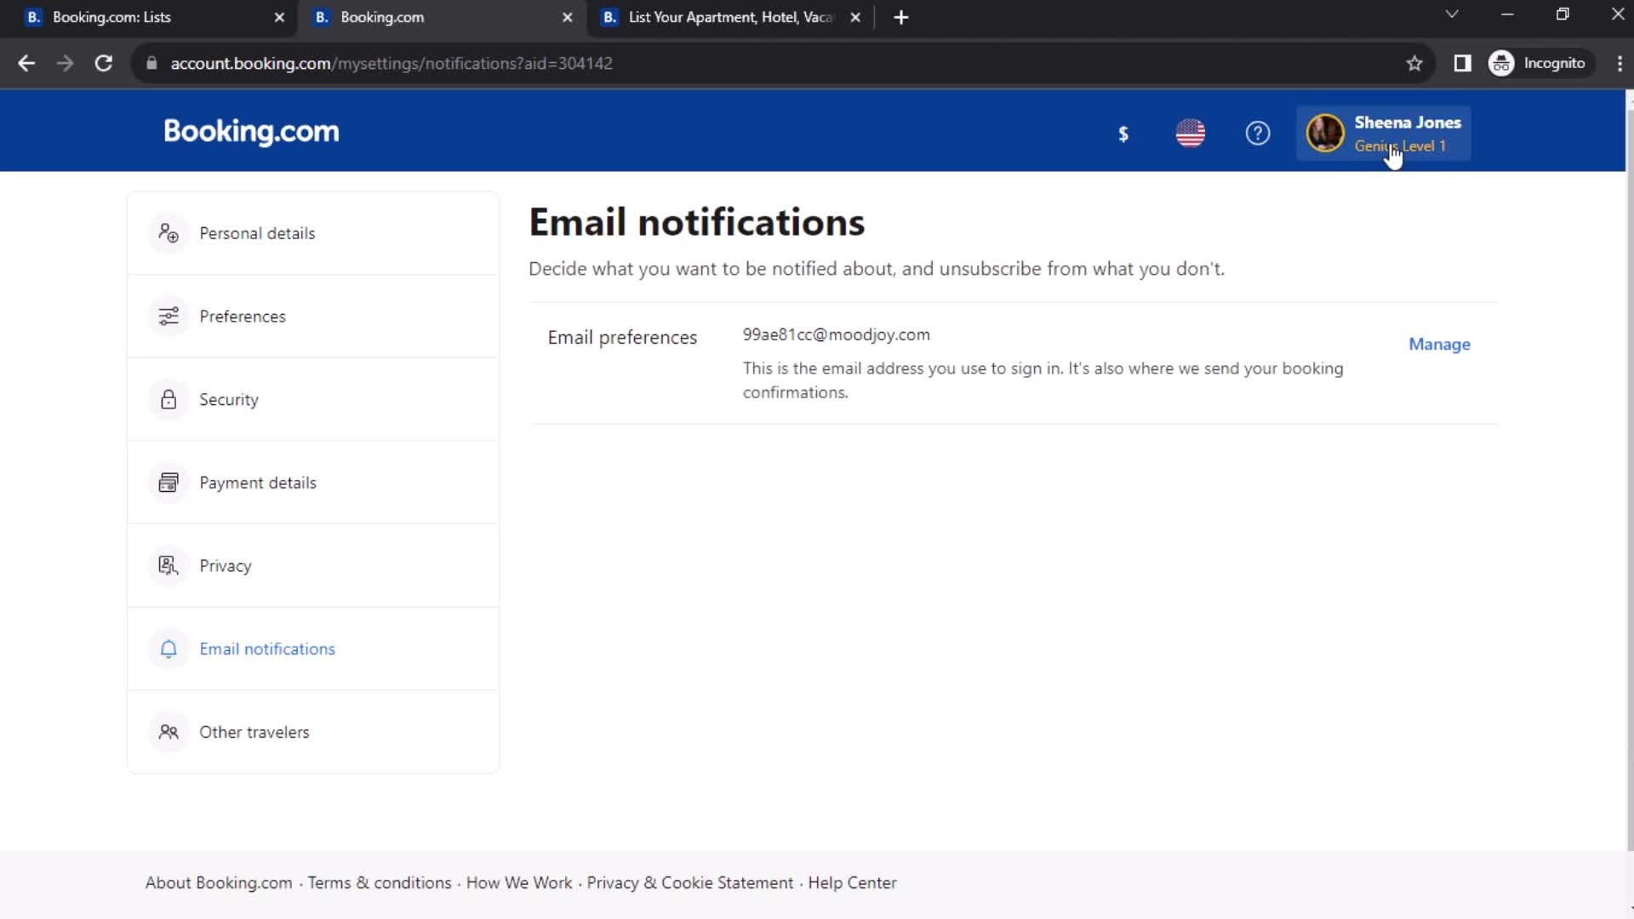The height and width of the screenshot is (919, 1634).
Task: Click the Other travelers people icon
Action: click(169, 732)
